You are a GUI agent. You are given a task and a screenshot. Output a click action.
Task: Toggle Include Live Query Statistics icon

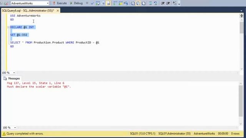121,3
